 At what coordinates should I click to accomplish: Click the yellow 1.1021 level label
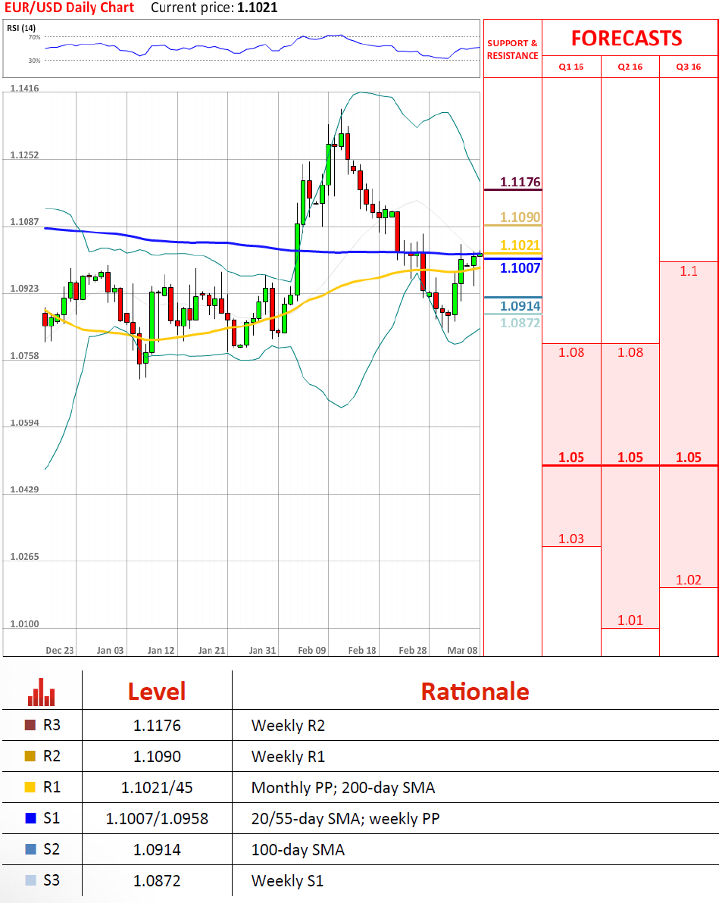(x=520, y=245)
